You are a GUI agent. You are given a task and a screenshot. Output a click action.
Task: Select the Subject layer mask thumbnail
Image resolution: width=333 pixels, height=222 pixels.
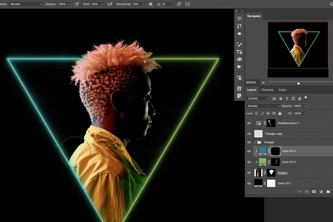tap(271, 173)
